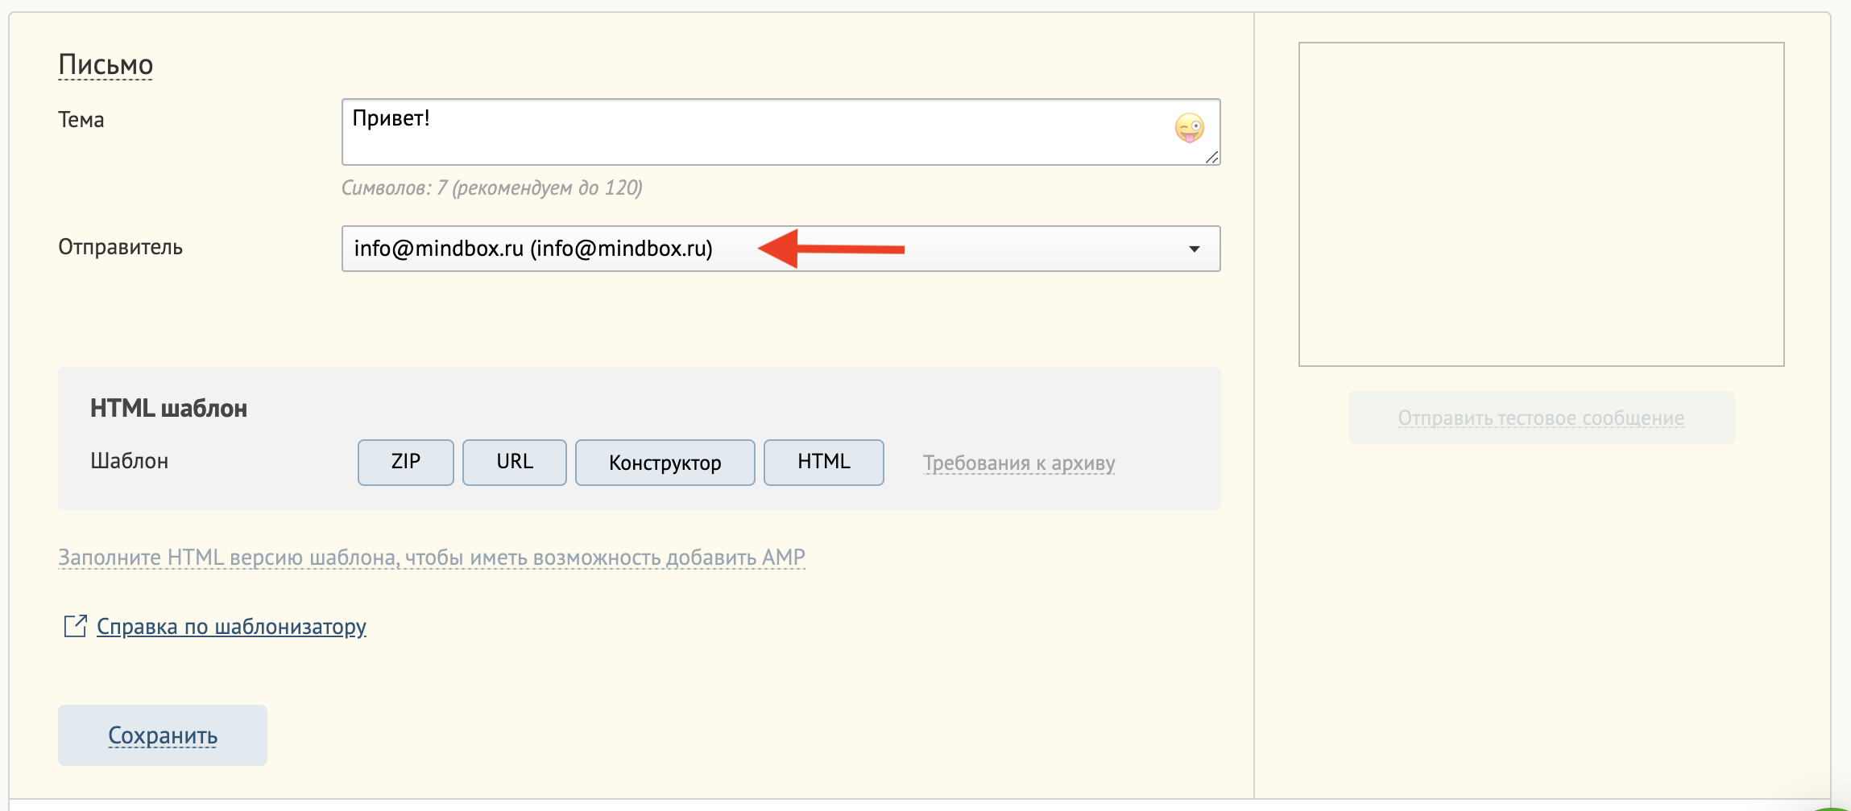
Task: Click the Заполните HTML версию шаблона link
Action: [x=432, y=558]
